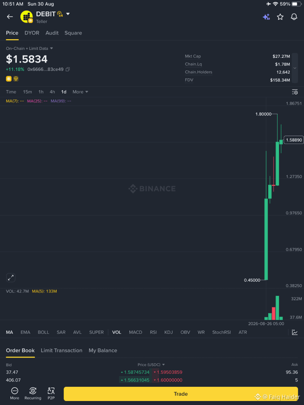
Task: Select My Balance tab
Action: 103,351
